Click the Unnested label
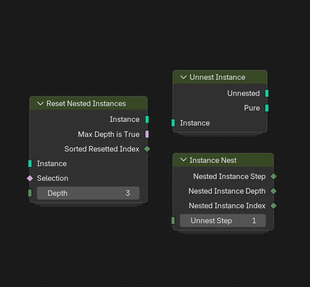 pos(243,93)
